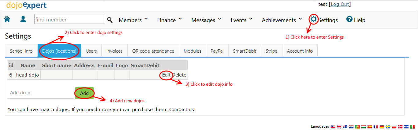Switch language to German flag
This screenshot has width=418, height=135.
tap(382, 127)
